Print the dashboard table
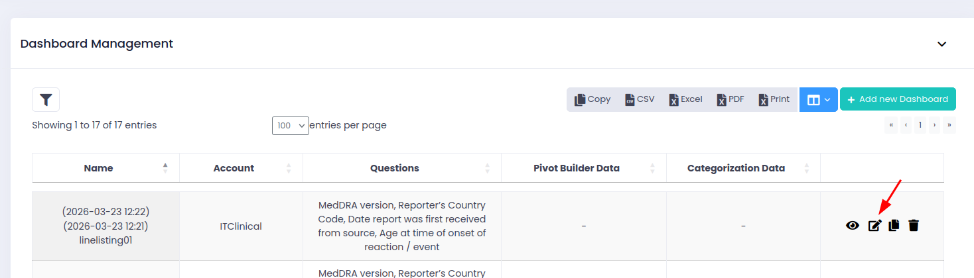Viewport: 974px width, 278px height. [x=774, y=99]
